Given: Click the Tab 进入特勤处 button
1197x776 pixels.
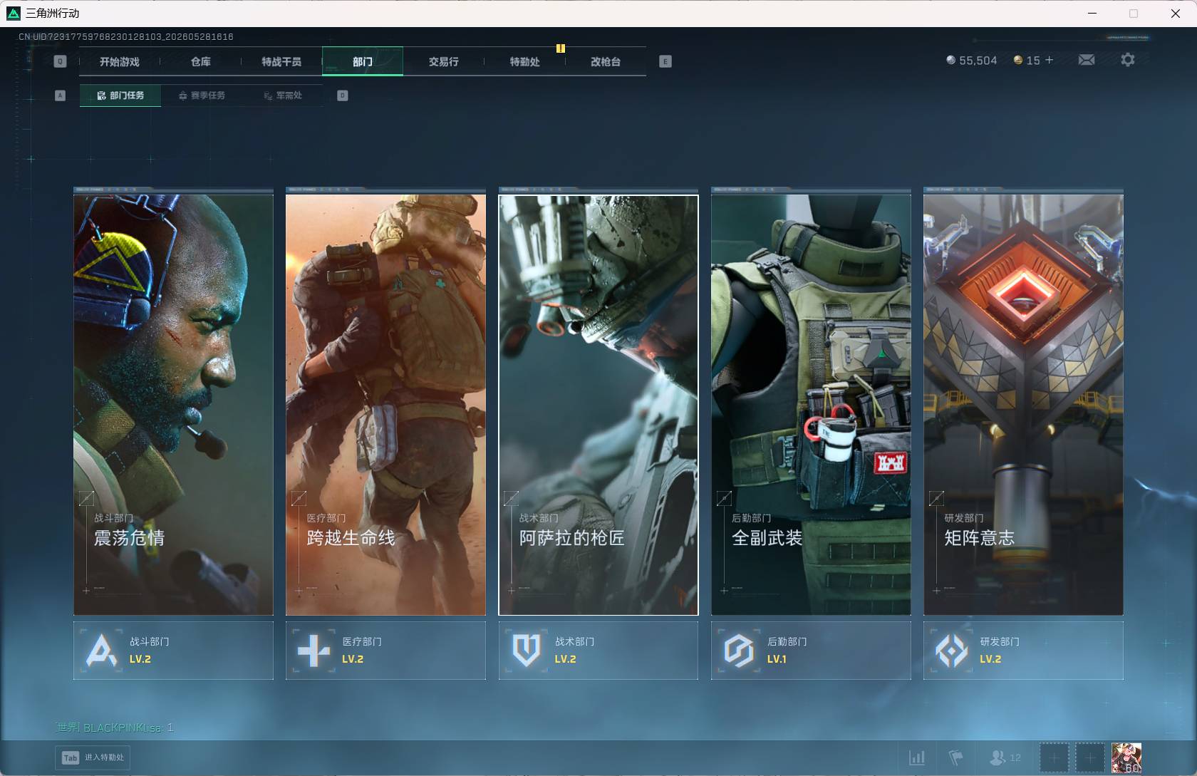Looking at the screenshot, I should [x=93, y=757].
